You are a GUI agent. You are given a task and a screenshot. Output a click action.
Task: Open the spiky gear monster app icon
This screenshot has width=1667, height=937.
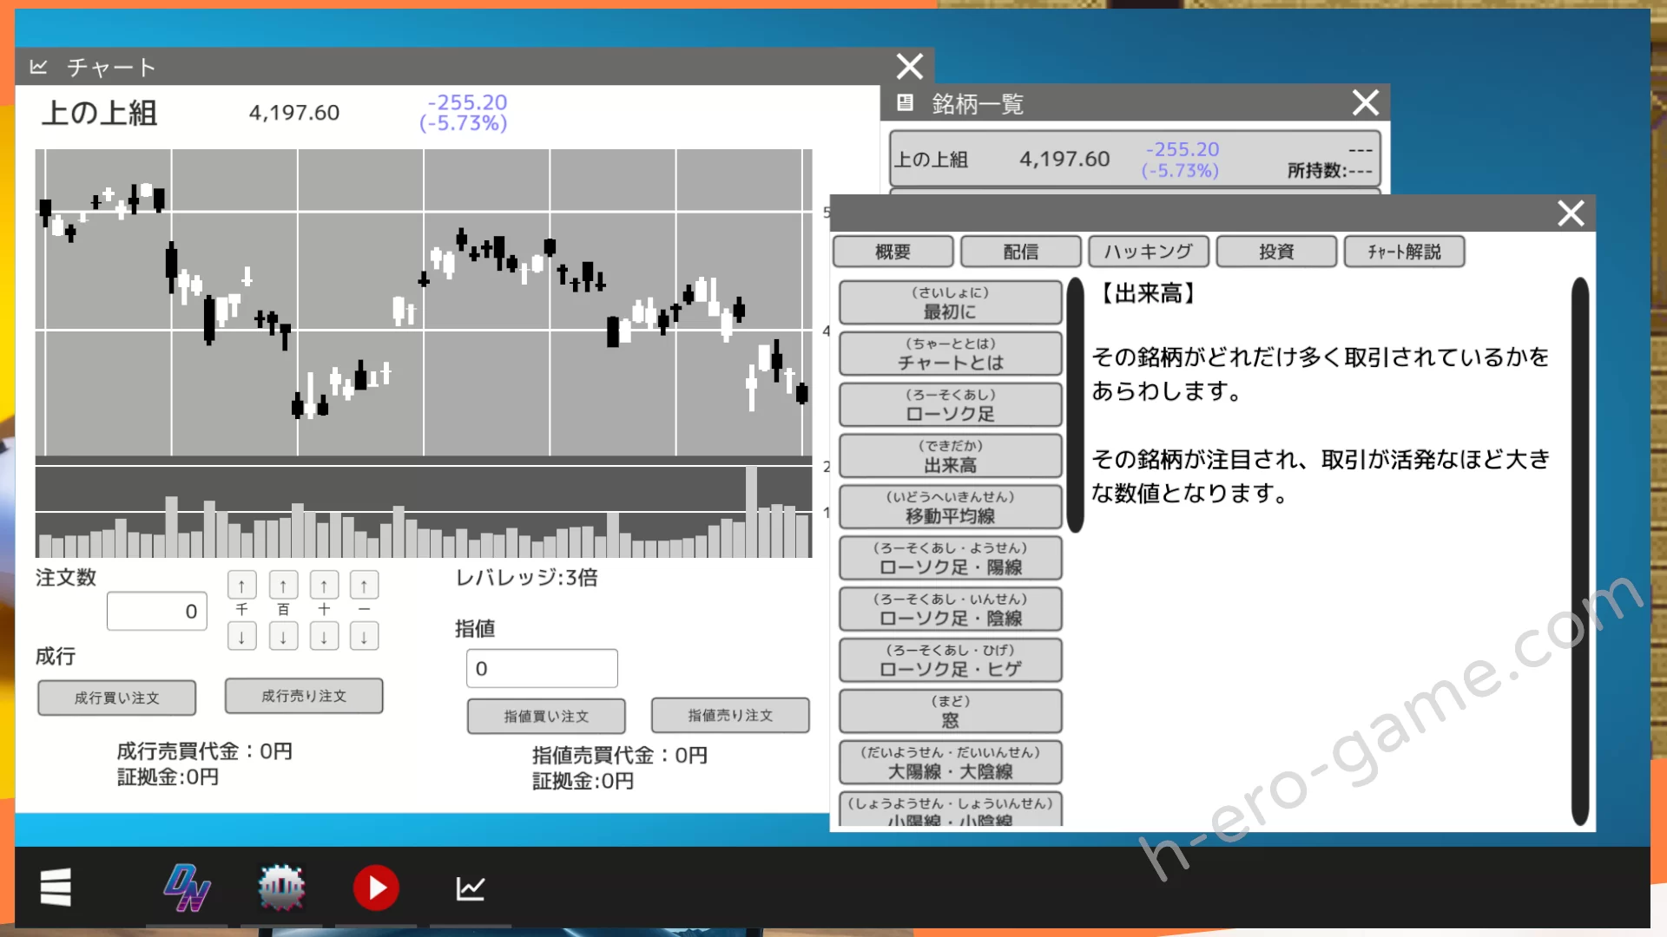coord(281,888)
